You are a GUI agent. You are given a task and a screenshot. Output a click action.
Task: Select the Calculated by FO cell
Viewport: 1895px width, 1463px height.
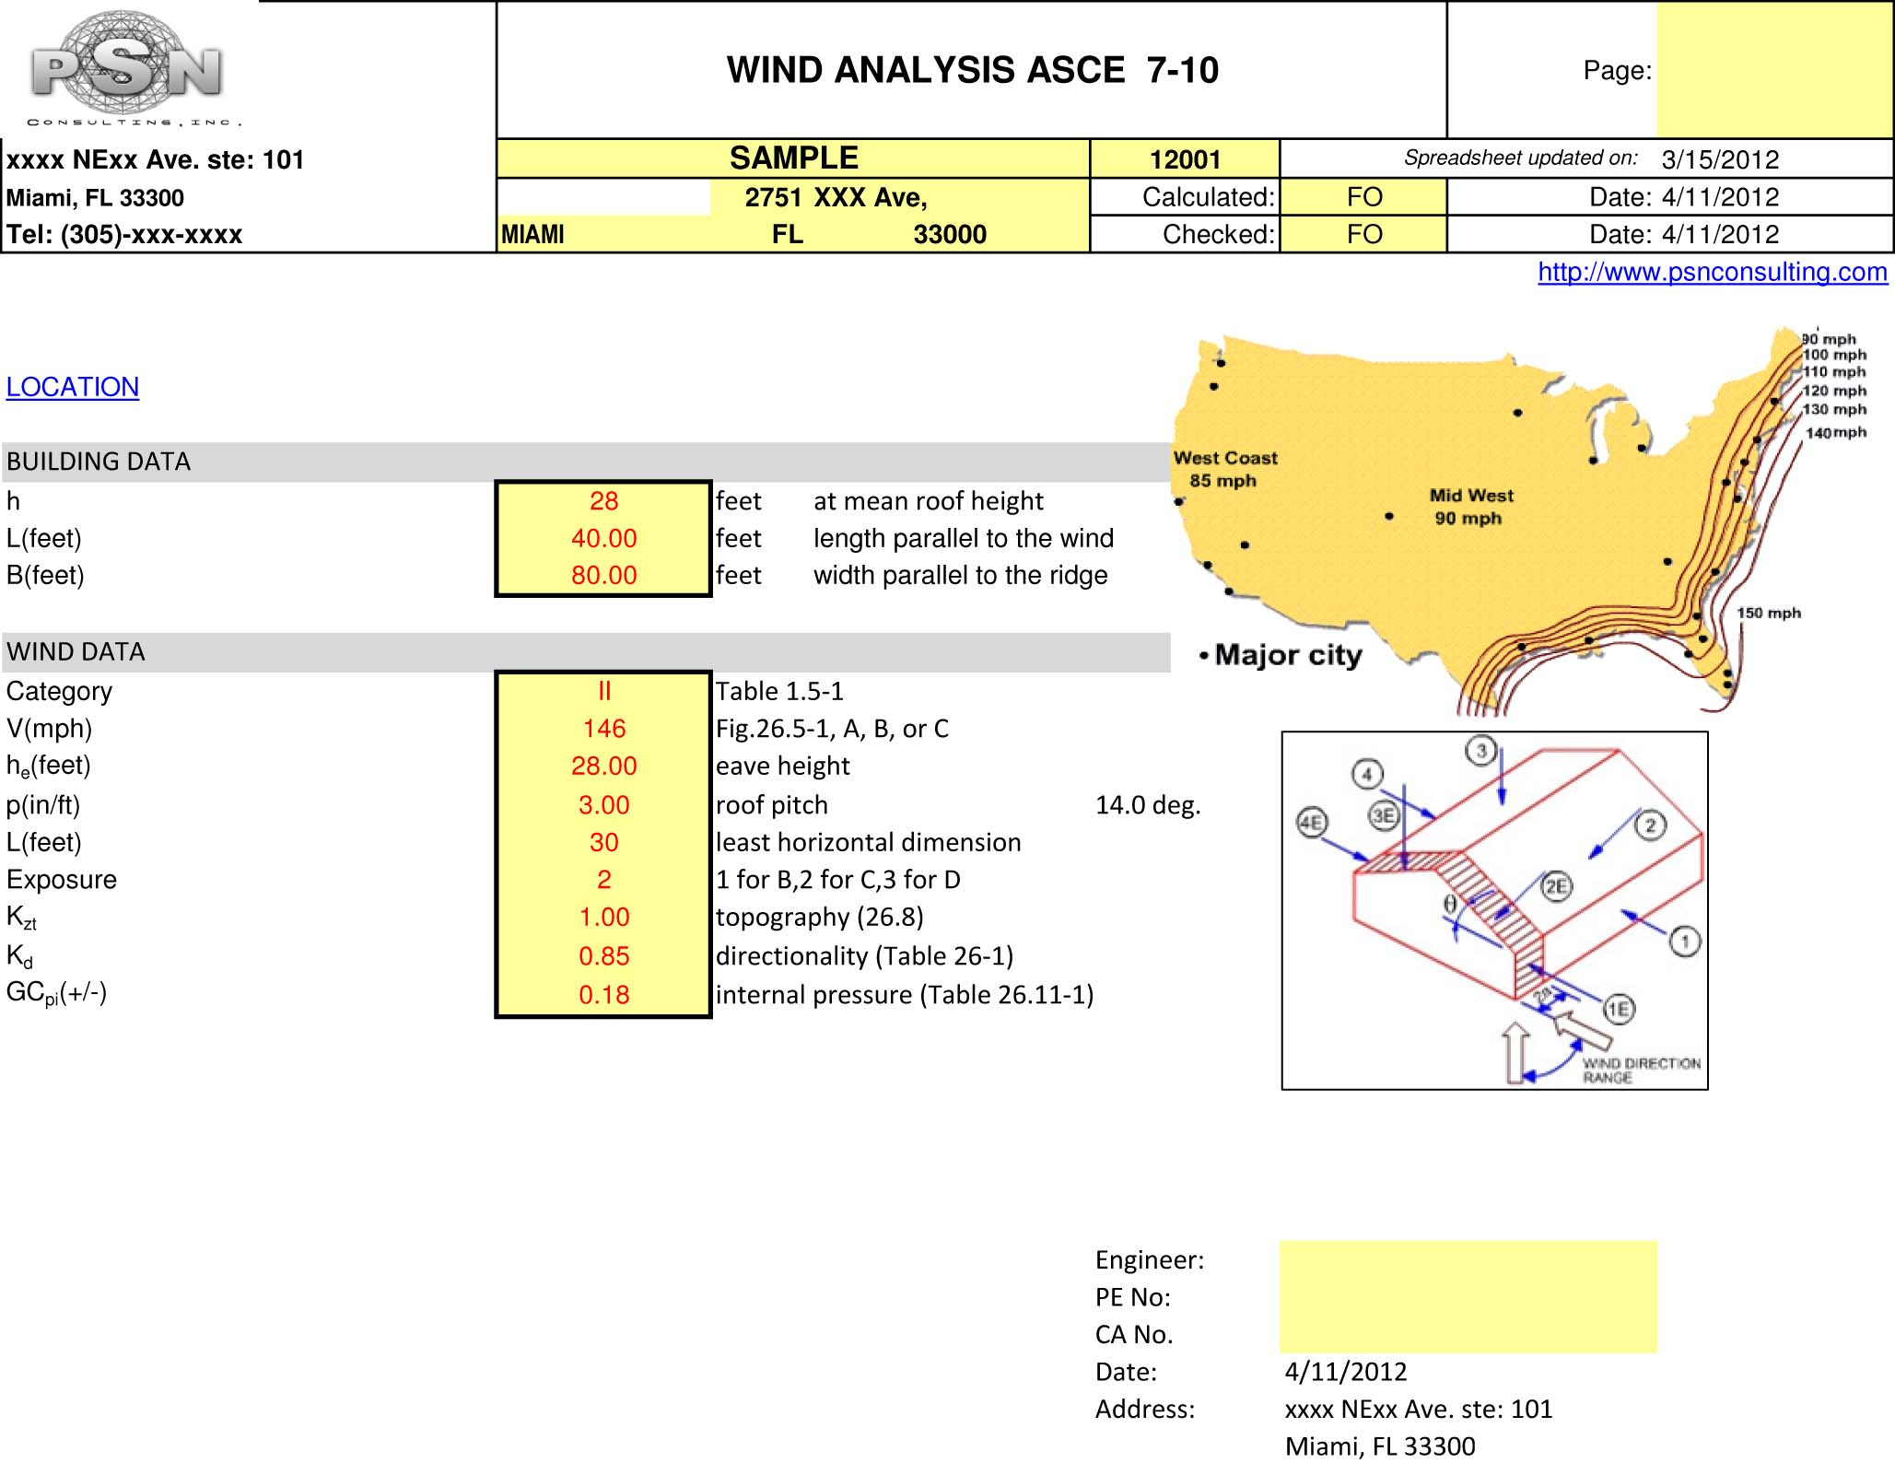click(x=1363, y=197)
